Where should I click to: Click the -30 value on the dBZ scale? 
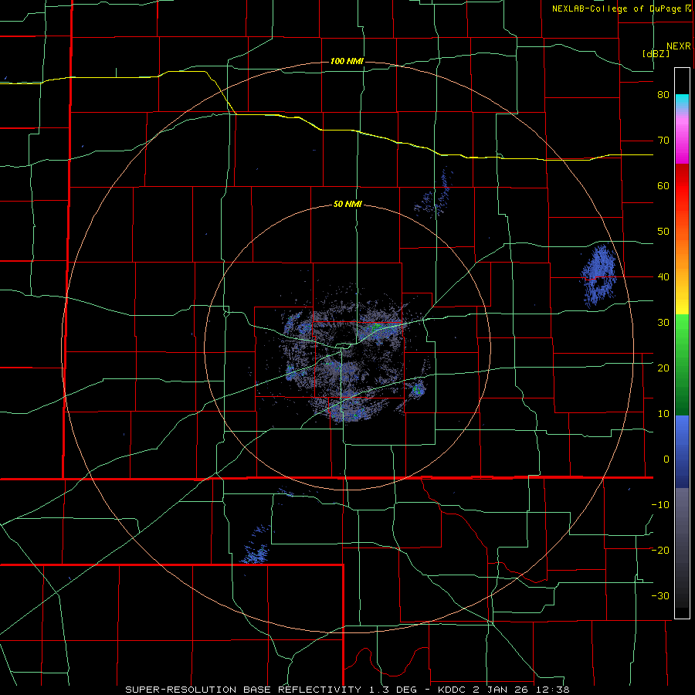tap(660, 595)
